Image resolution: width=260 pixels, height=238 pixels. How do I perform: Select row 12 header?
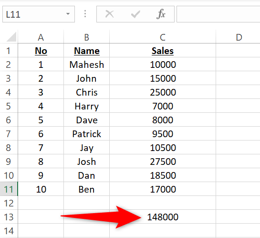pos(9,203)
